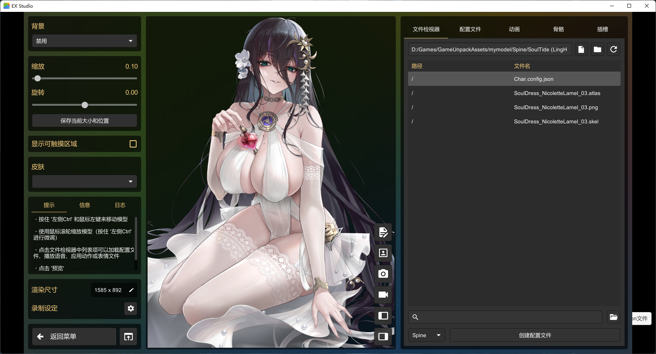Enable the 显示可触摸区域 checkbox

point(133,144)
